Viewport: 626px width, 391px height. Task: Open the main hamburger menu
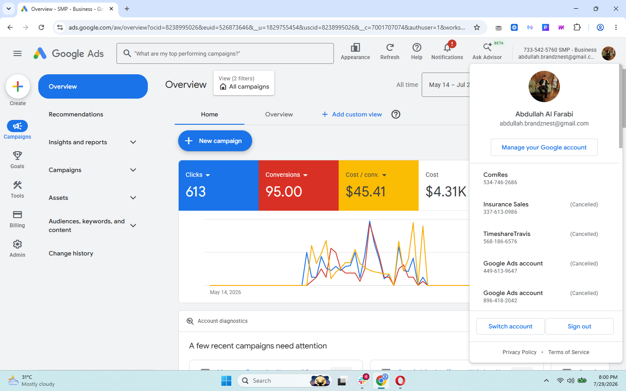tap(17, 53)
